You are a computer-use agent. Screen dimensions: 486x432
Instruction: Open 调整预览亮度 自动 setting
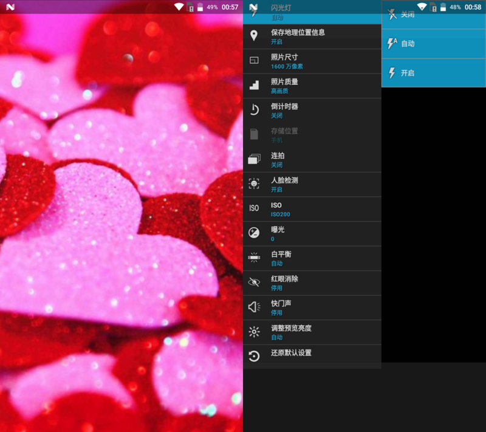point(312,332)
